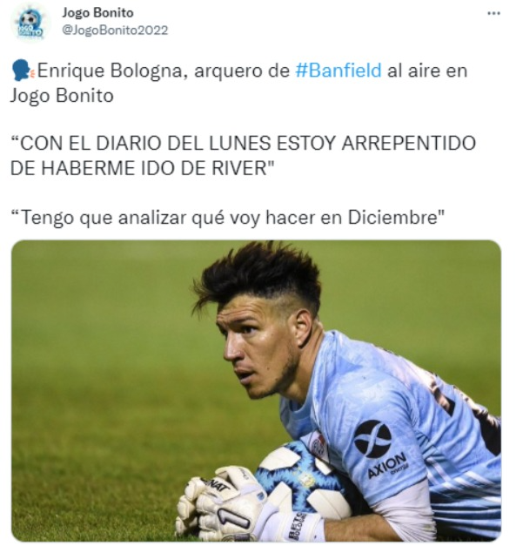Click the speaking head emoji in tweet
516x546 pixels.
click(x=23, y=71)
